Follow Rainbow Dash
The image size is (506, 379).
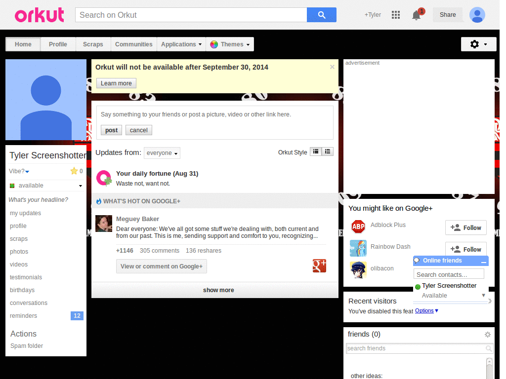pyautogui.click(x=465, y=249)
